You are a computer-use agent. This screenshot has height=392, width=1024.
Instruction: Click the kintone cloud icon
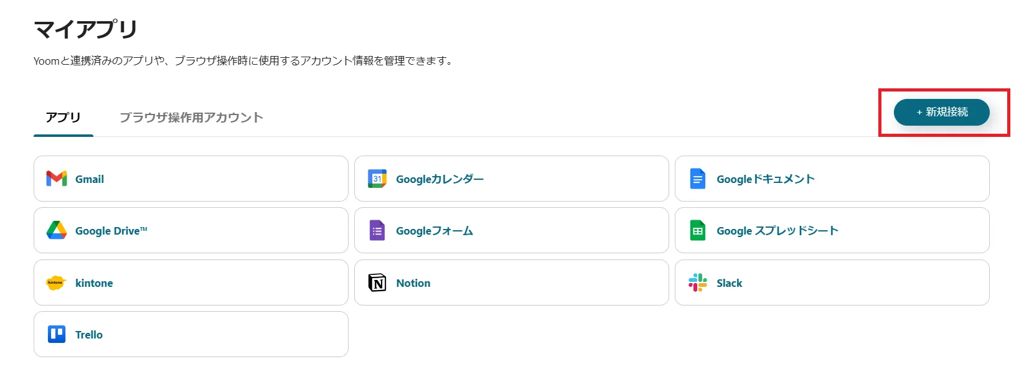[55, 283]
